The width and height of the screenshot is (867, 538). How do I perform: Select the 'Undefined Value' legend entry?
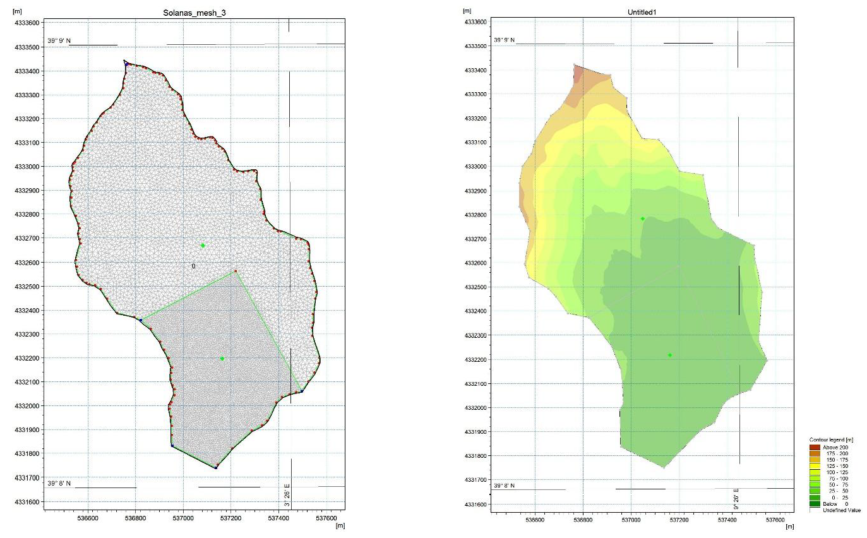[x=843, y=510]
